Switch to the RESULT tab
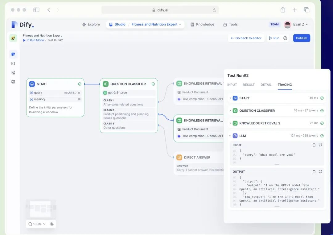Viewport: 333px width, 235px height. pyautogui.click(x=249, y=85)
